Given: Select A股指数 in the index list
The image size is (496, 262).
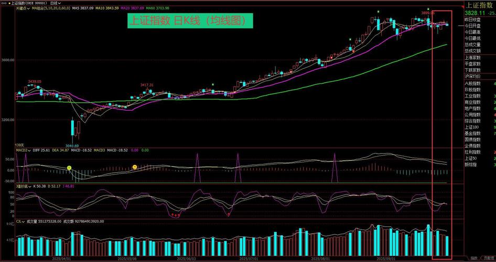Looking at the screenshot, I should pos(473,83).
